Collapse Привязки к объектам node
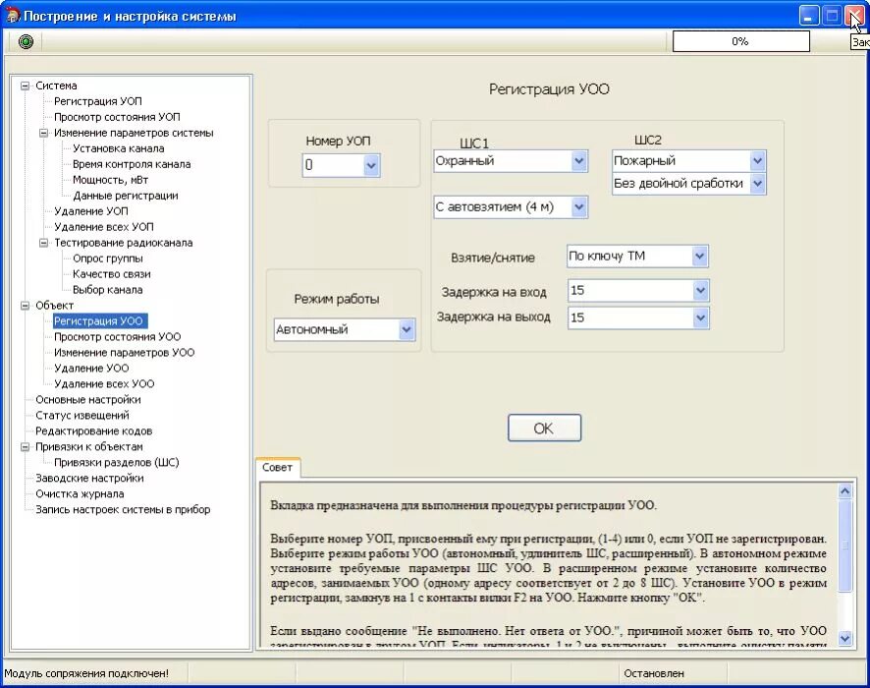The image size is (870, 688). pos(25,446)
